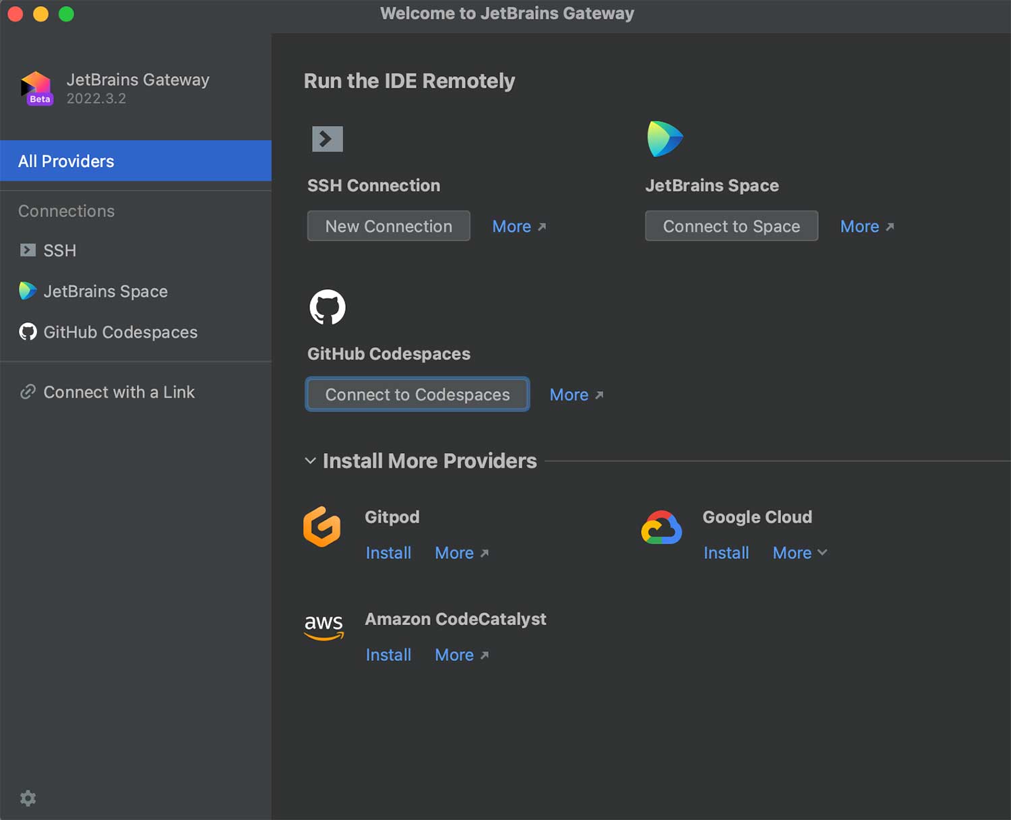Click the GitHub Codespaces icon in sidebar
The height and width of the screenshot is (820, 1011).
coord(28,332)
